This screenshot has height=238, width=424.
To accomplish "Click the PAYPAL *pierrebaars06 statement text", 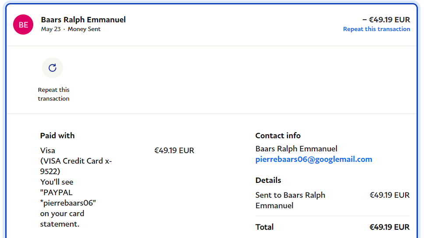I will 68,198.
